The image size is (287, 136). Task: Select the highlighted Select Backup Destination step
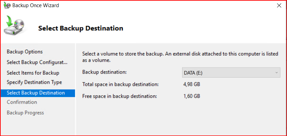[x=35, y=93]
